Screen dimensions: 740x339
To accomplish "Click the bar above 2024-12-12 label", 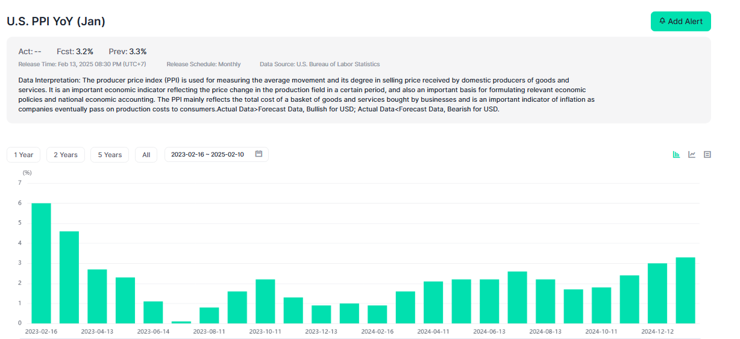I will tap(657, 293).
